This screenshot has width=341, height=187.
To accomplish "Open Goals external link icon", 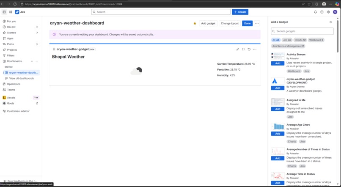I will [37, 103].
